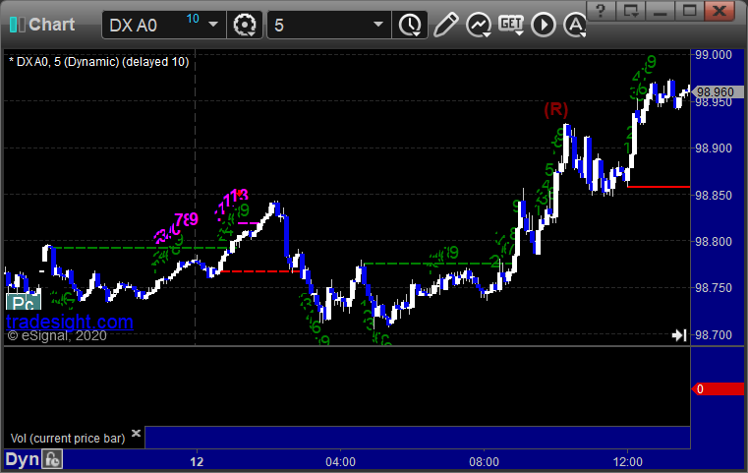Viewport: 748px width, 473px height.
Task: Click the Chart window icon
Action: click(17, 25)
